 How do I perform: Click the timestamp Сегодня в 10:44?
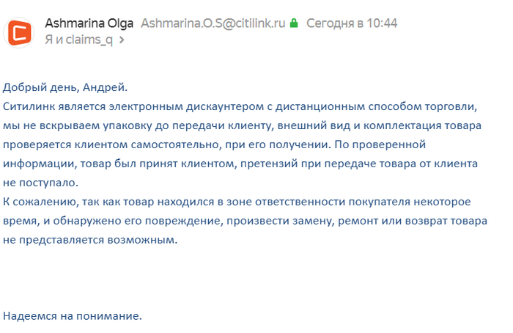tap(352, 23)
